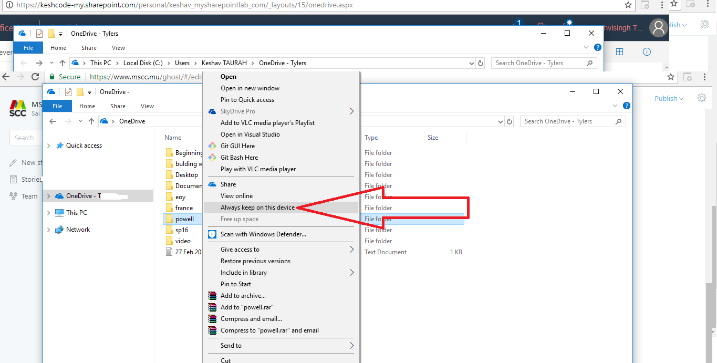Open Home ribbon tab in front Explorer
Screen dimensions: 717x363
[87, 106]
